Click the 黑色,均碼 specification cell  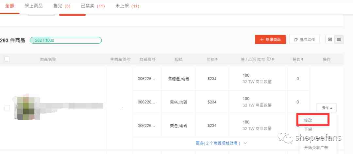(x=178, y=102)
